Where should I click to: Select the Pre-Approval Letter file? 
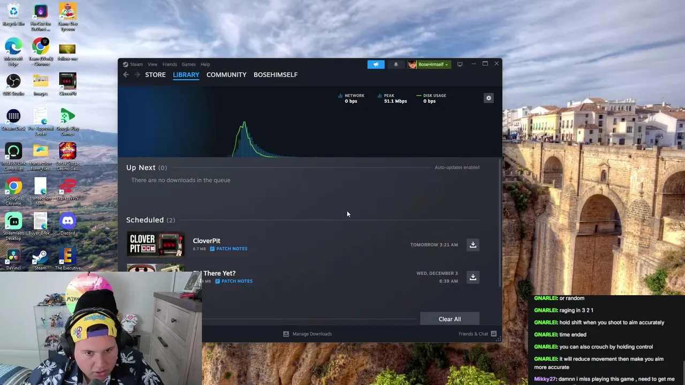point(40,122)
